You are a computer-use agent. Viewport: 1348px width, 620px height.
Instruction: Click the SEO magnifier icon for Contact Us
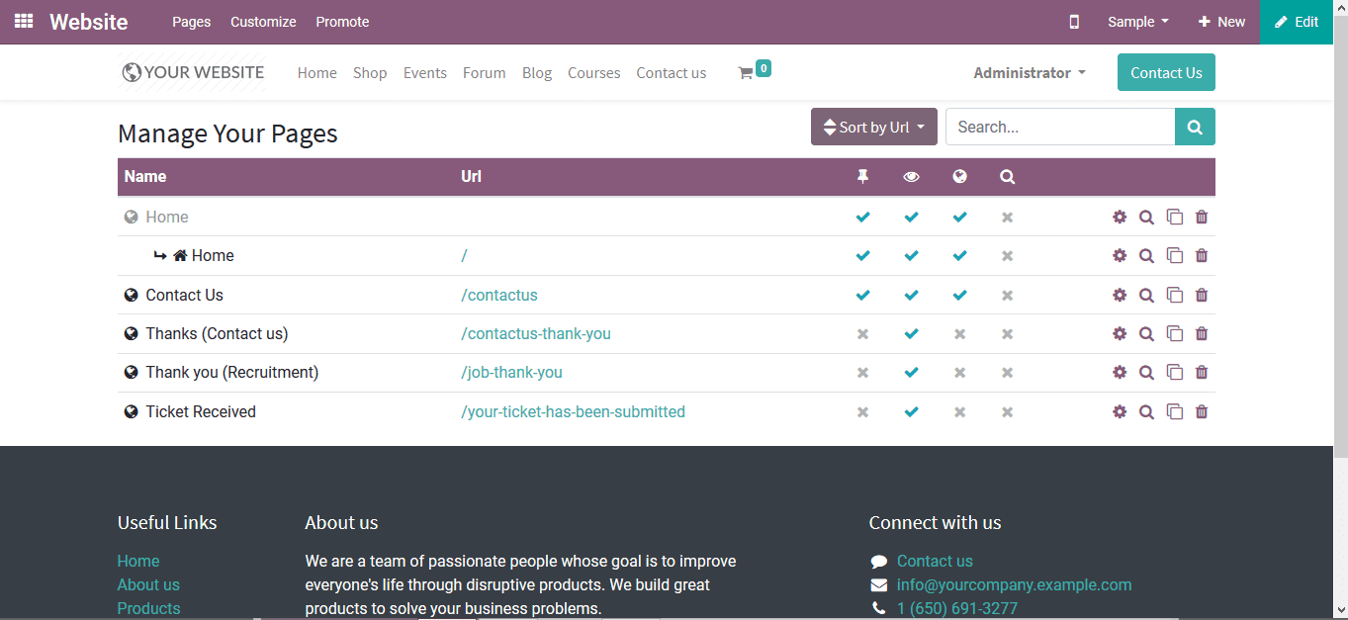(1146, 295)
